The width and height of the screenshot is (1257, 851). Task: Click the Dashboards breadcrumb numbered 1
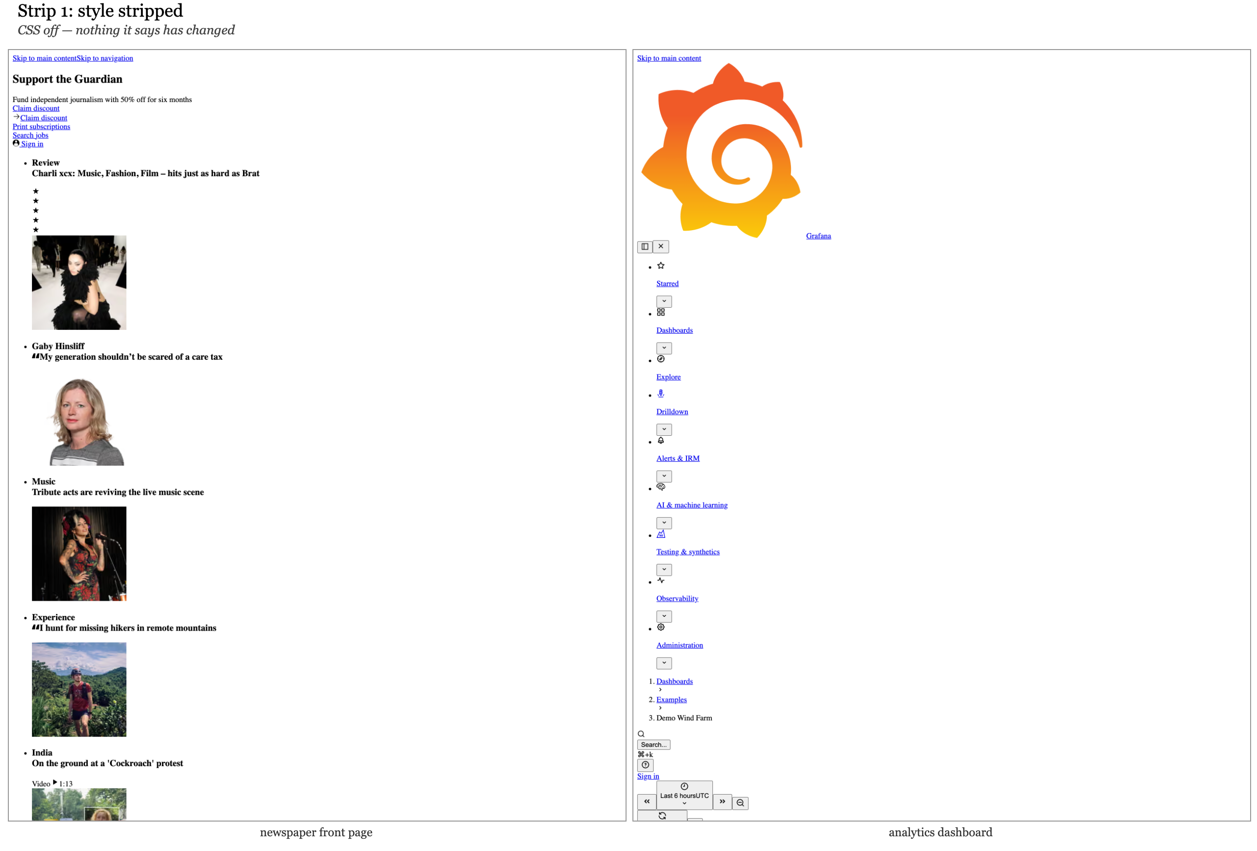point(675,681)
